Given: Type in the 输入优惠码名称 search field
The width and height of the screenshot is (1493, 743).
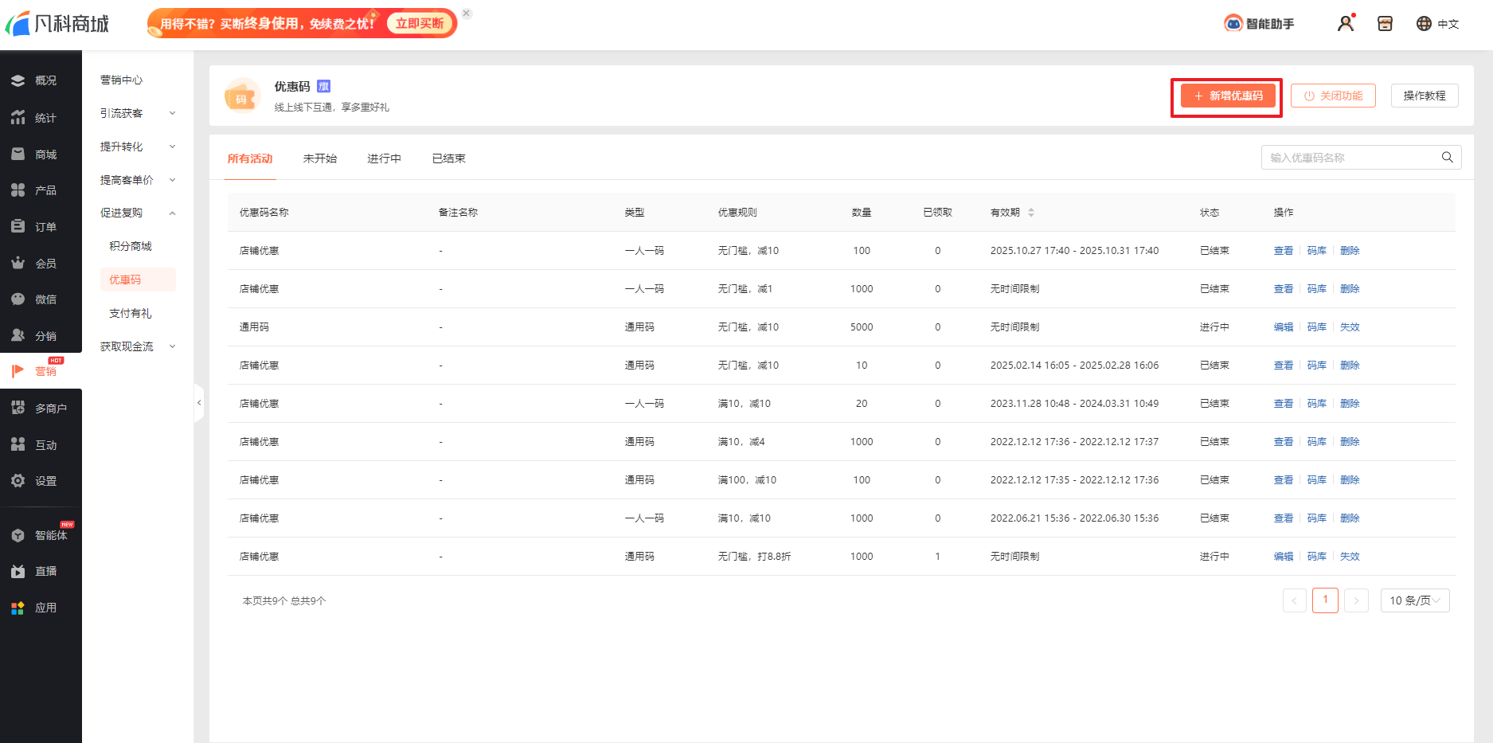Looking at the screenshot, I should 1350,158.
